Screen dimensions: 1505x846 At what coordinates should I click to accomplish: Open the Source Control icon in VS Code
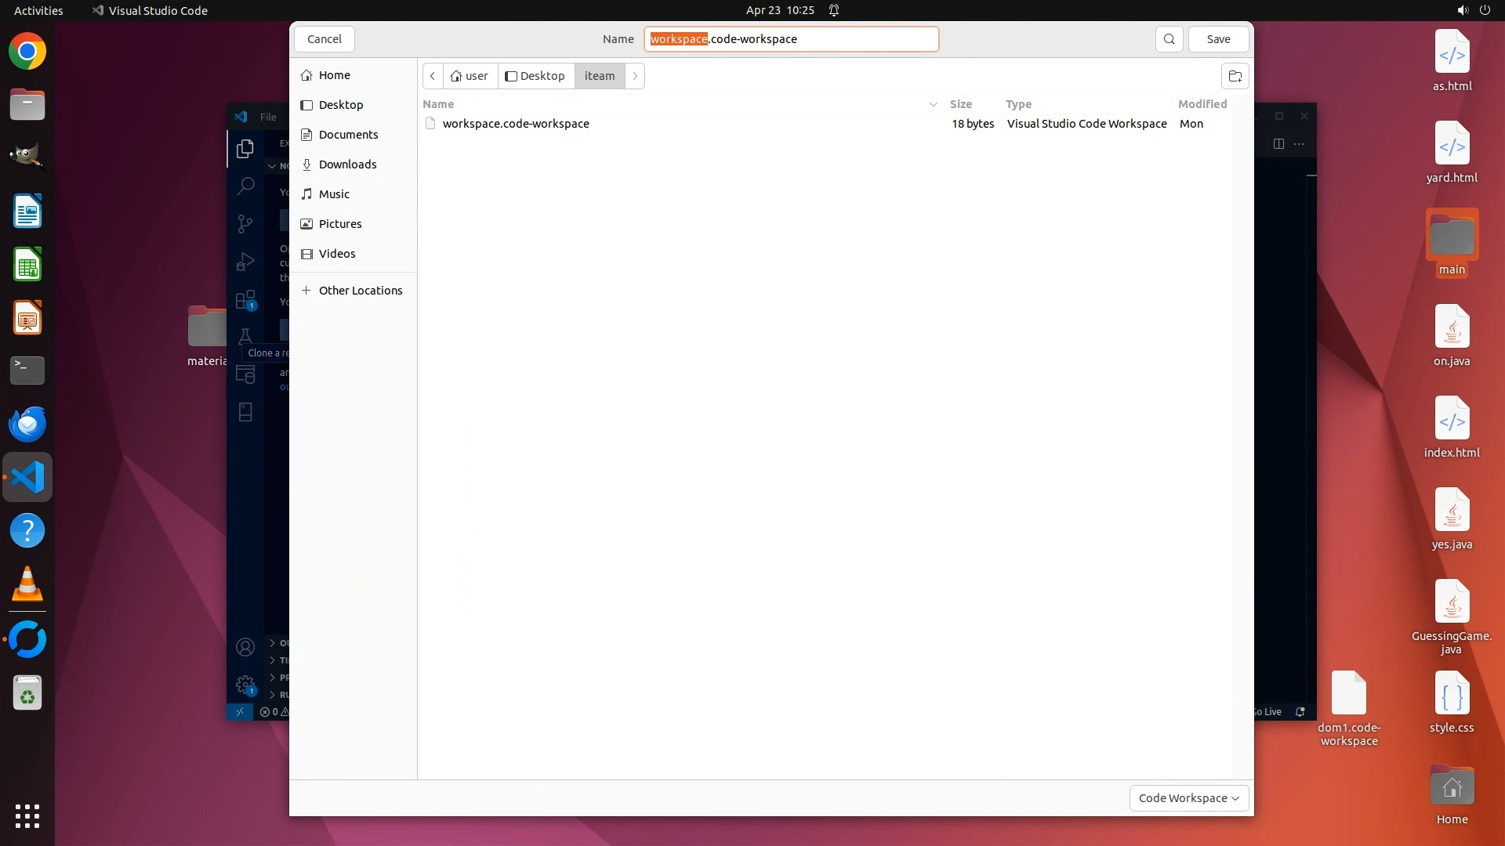click(245, 224)
